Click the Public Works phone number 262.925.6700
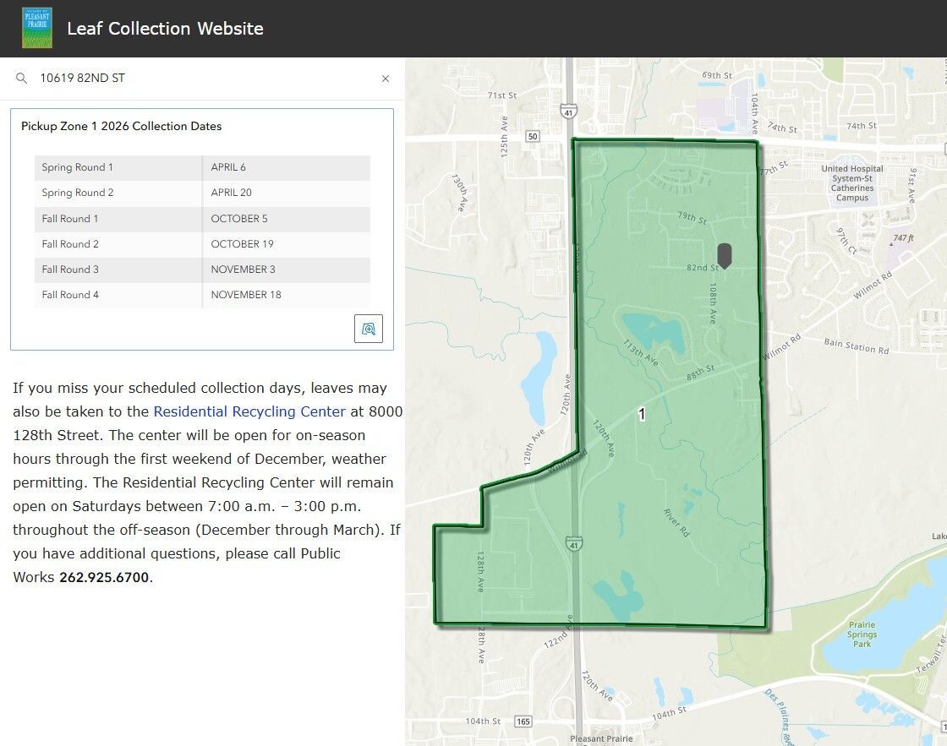 pos(104,578)
